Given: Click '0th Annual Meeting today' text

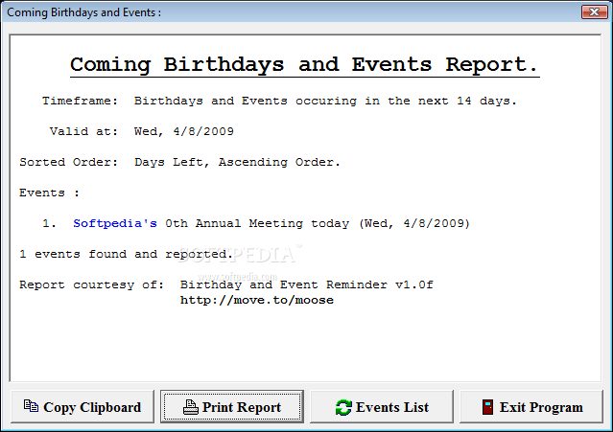Looking at the screenshot, I should (x=257, y=223).
